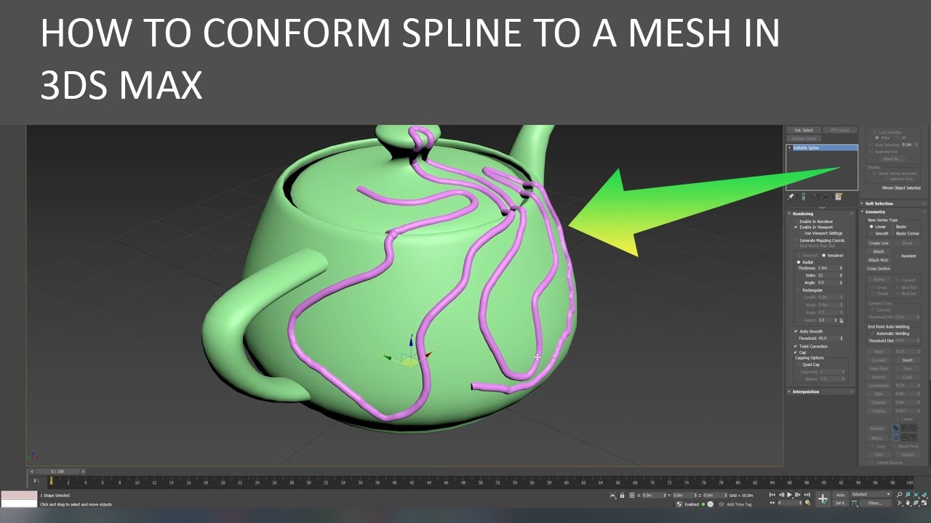Click the Insert button
Viewport: 931px width, 523px height.
pyautogui.click(x=907, y=360)
